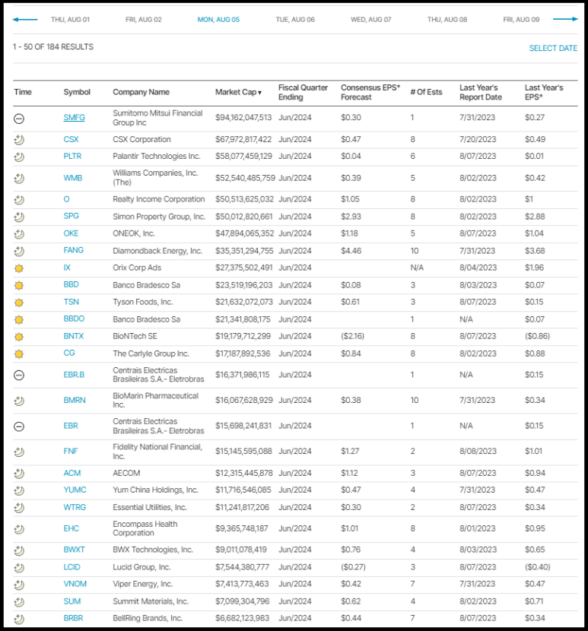Screen dimensions: 588x631
Task: Open the WMB symbol link
Action: point(73,178)
